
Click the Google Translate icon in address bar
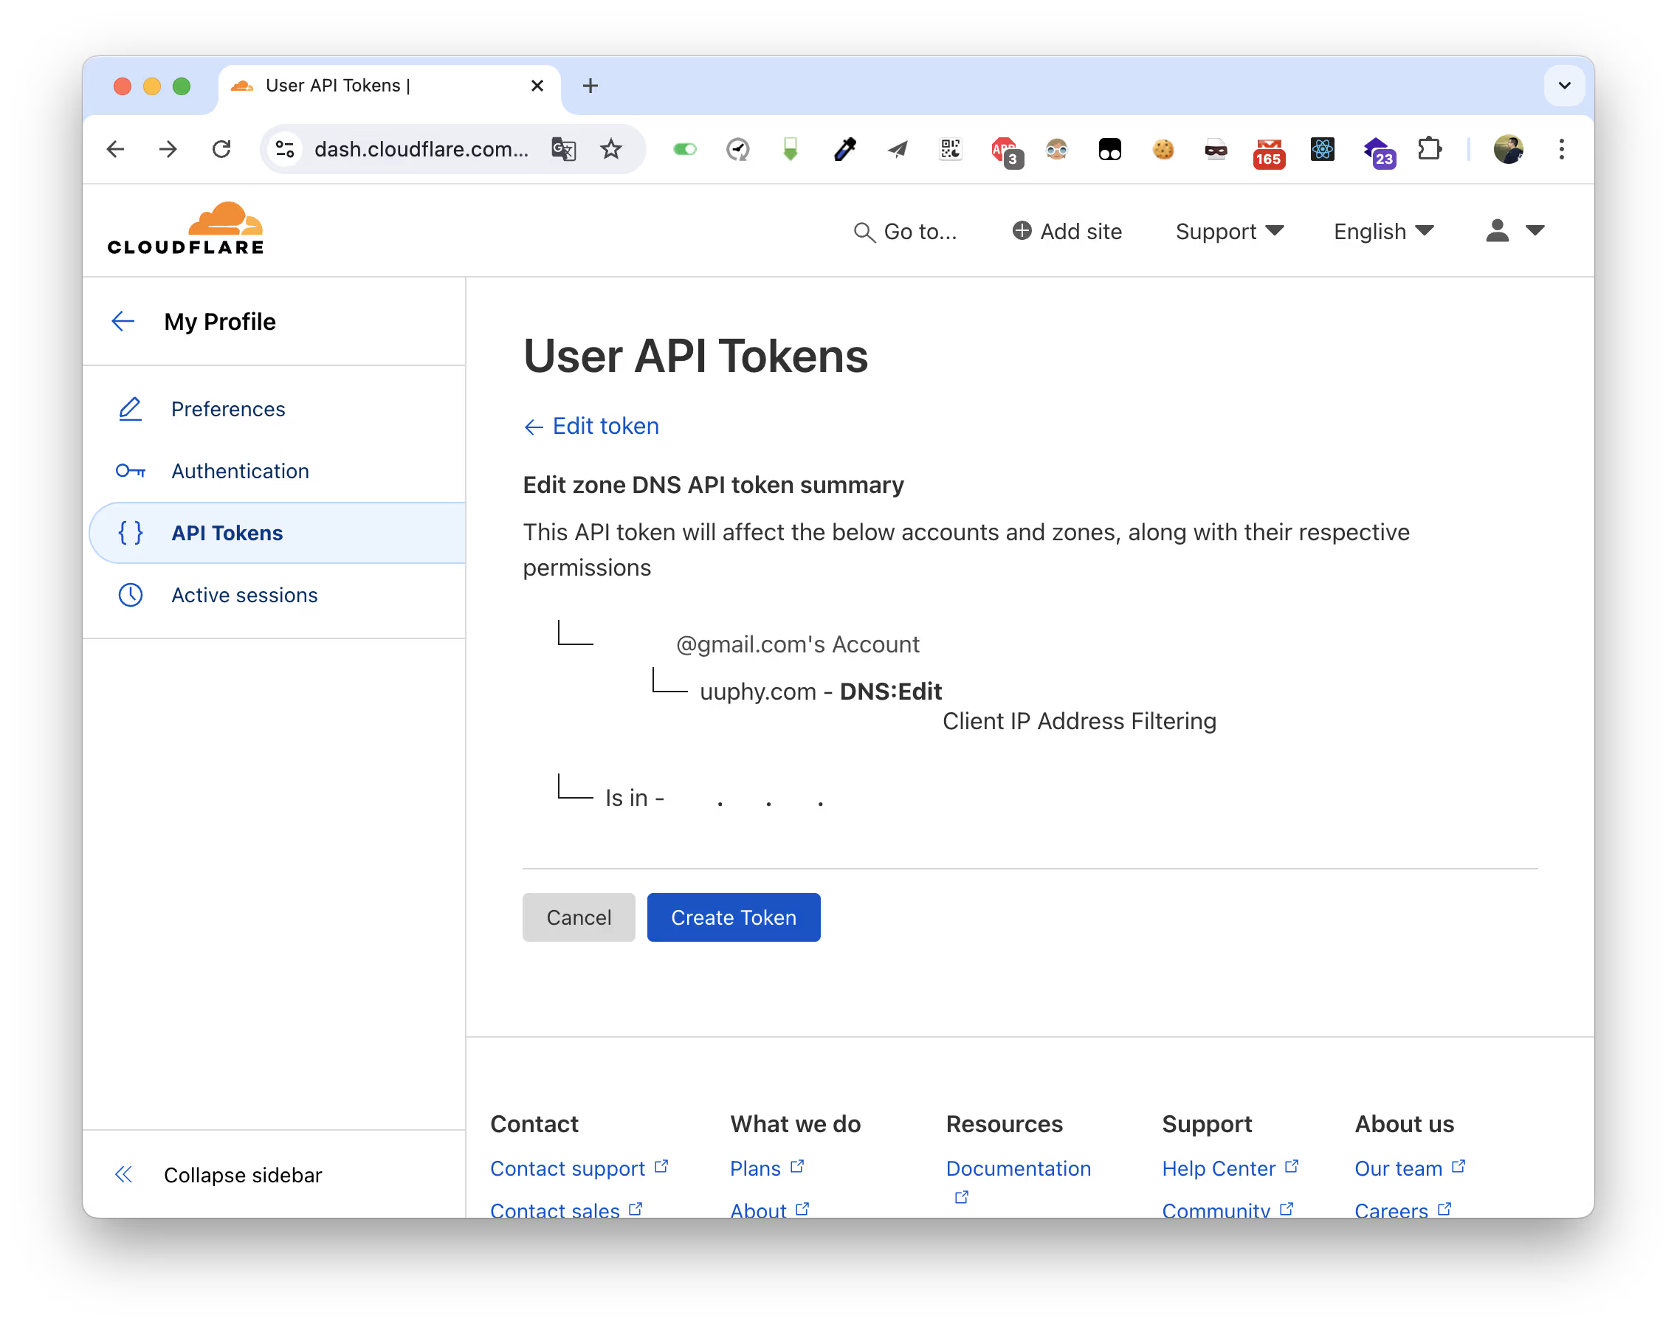coord(563,149)
